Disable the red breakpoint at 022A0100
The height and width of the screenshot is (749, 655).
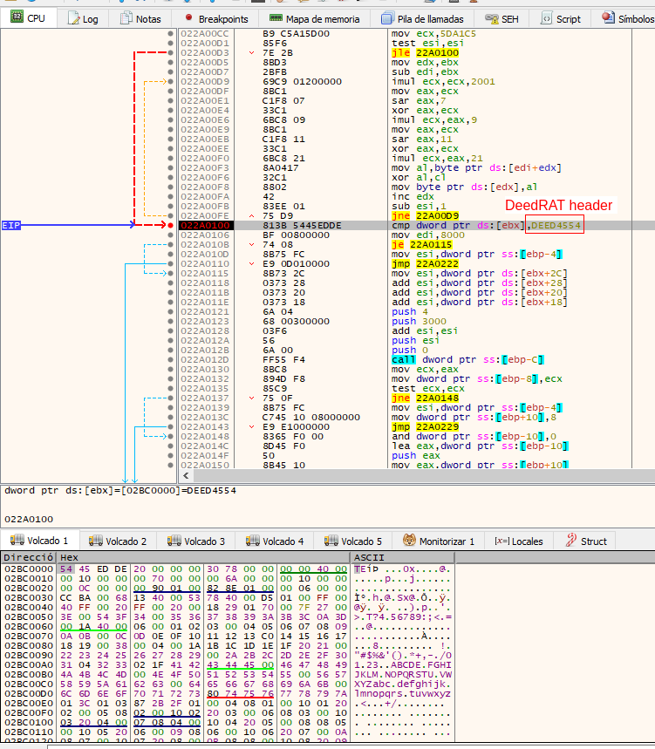click(x=171, y=225)
